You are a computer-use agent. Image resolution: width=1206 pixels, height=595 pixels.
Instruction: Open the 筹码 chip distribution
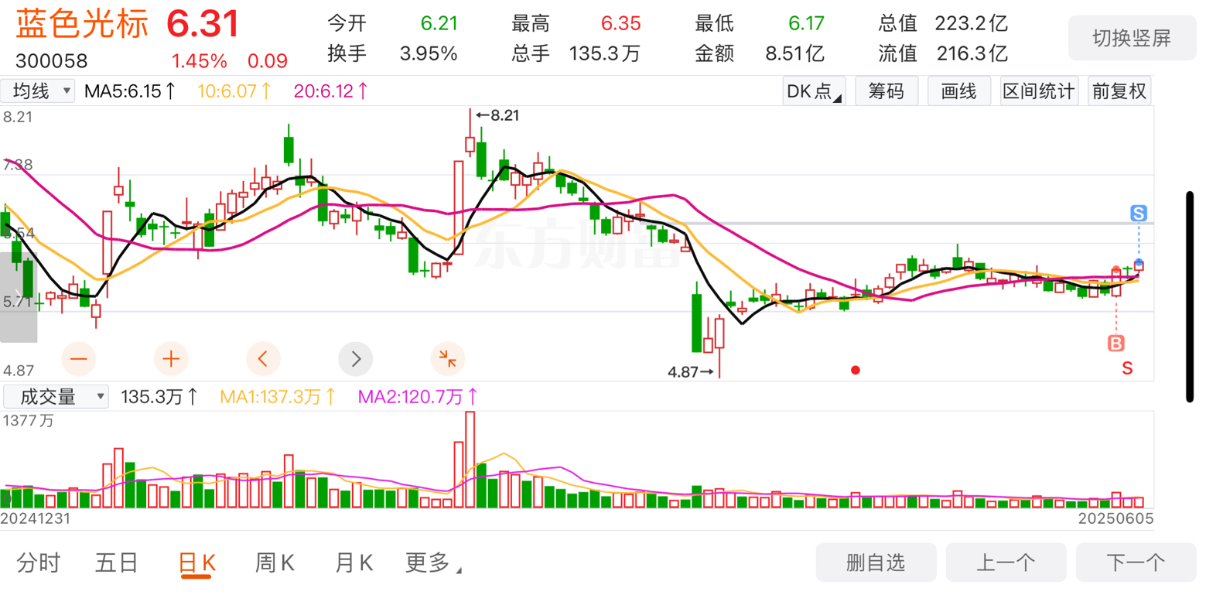pos(885,91)
